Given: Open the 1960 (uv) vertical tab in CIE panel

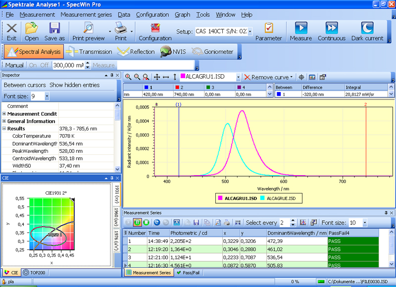Looking at the screenshot, I should point(117,217).
